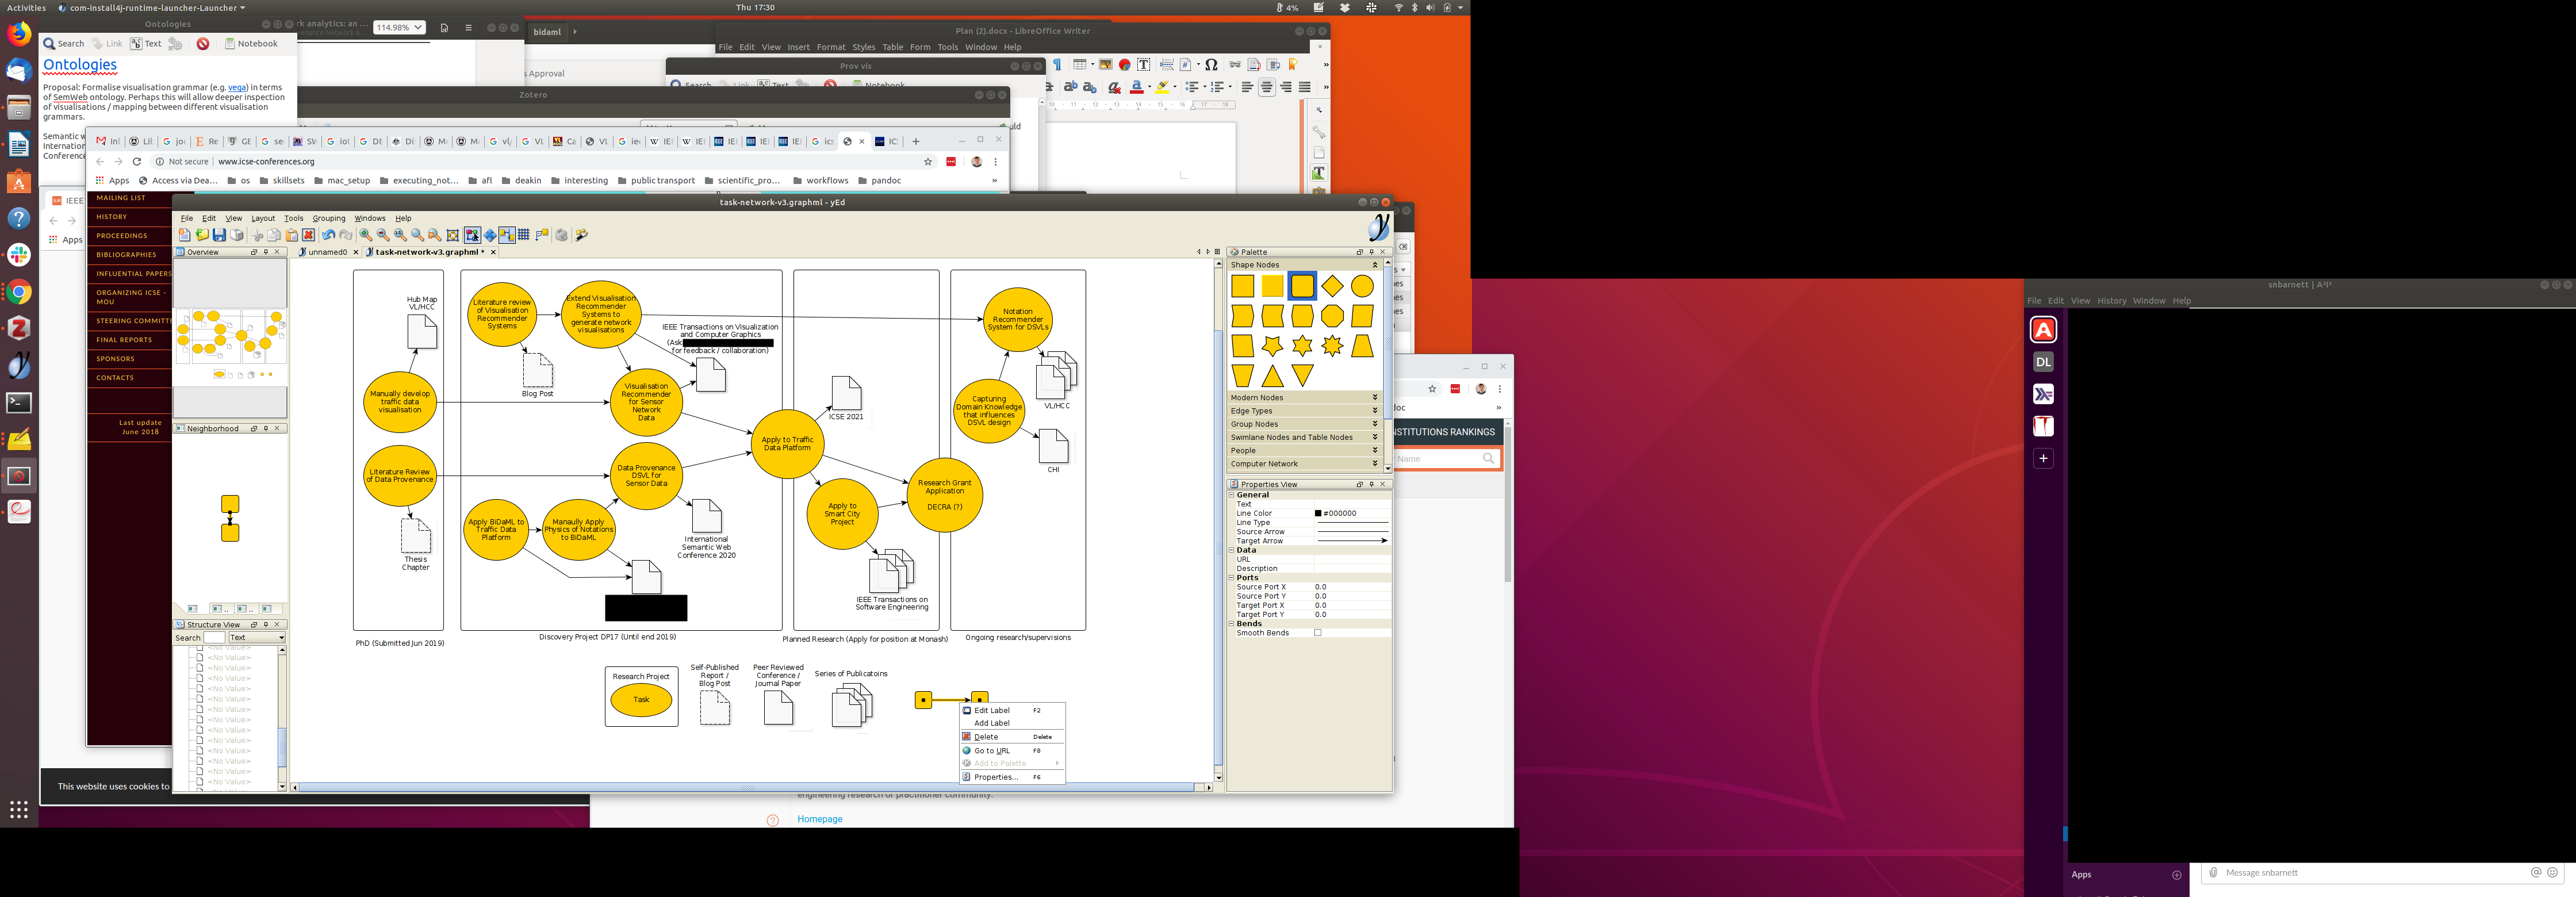Click the Structure View search field
This screenshot has height=897, width=2576.
pos(214,638)
